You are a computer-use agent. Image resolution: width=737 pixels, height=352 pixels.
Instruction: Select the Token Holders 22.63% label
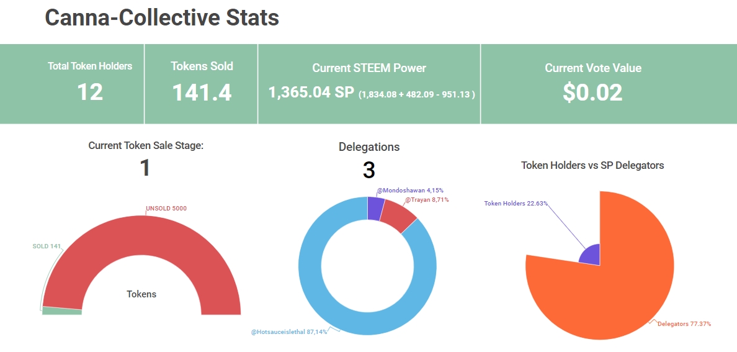(516, 203)
